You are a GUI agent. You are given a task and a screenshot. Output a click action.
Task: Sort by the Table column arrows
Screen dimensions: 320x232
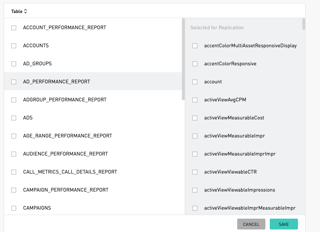(x=26, y=11)
